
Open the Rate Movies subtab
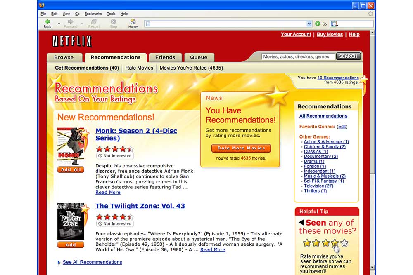click(x=139, y=68)
